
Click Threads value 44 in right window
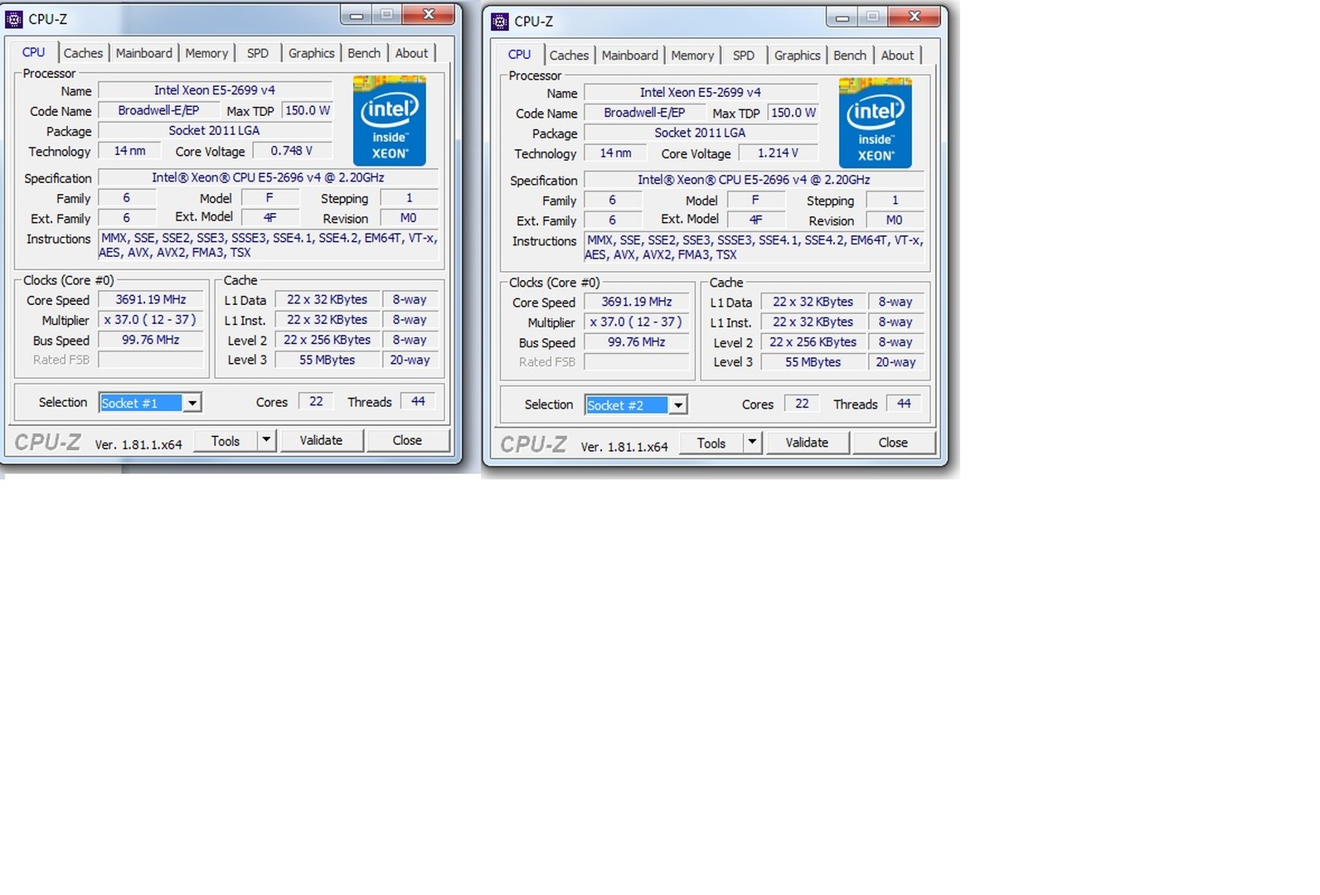click(904, 404)
